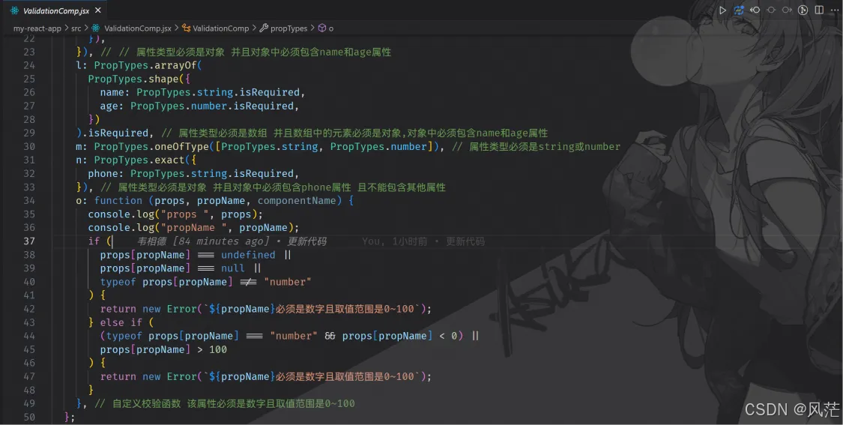Click the comment on line 33
The image size is (843, 425).
pos(273,187)
